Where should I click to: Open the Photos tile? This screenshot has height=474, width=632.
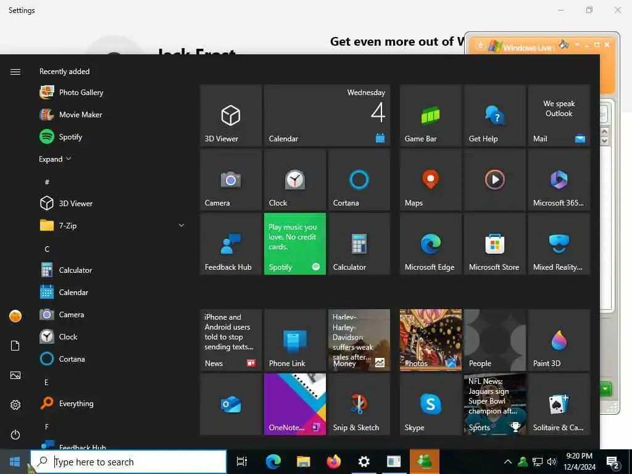430,340
